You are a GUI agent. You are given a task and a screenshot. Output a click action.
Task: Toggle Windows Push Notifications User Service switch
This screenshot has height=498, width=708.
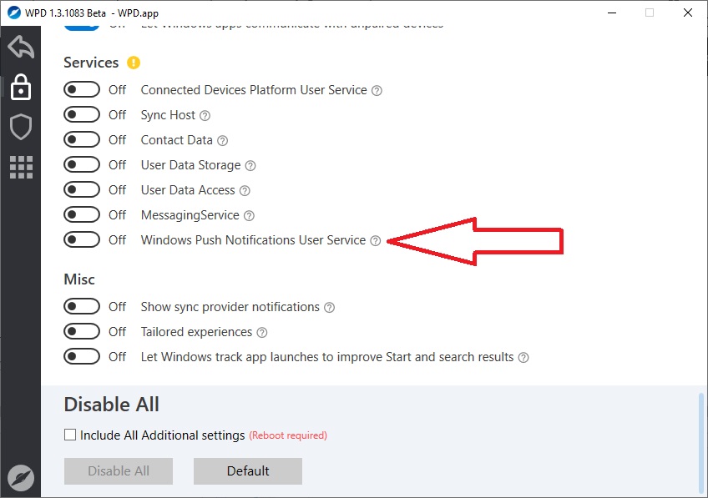coord(82,239)
